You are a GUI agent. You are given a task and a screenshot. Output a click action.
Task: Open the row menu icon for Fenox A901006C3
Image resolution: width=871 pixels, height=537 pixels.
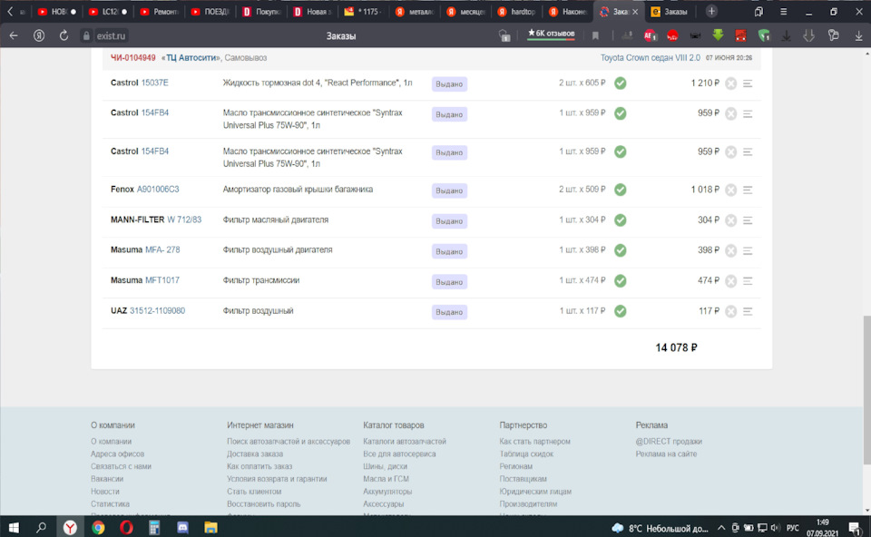tap(748, 190)
